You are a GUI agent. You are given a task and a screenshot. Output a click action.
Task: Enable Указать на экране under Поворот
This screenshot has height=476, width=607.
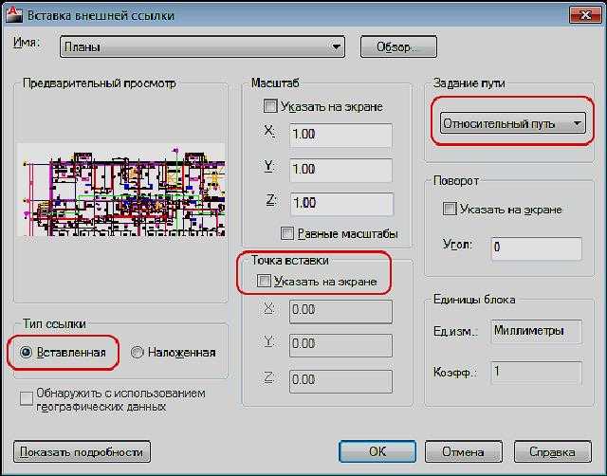450,209
